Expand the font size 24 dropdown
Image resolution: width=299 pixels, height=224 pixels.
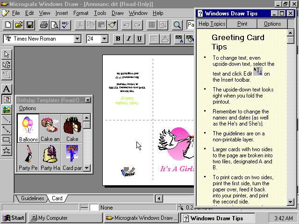[104, 39]
